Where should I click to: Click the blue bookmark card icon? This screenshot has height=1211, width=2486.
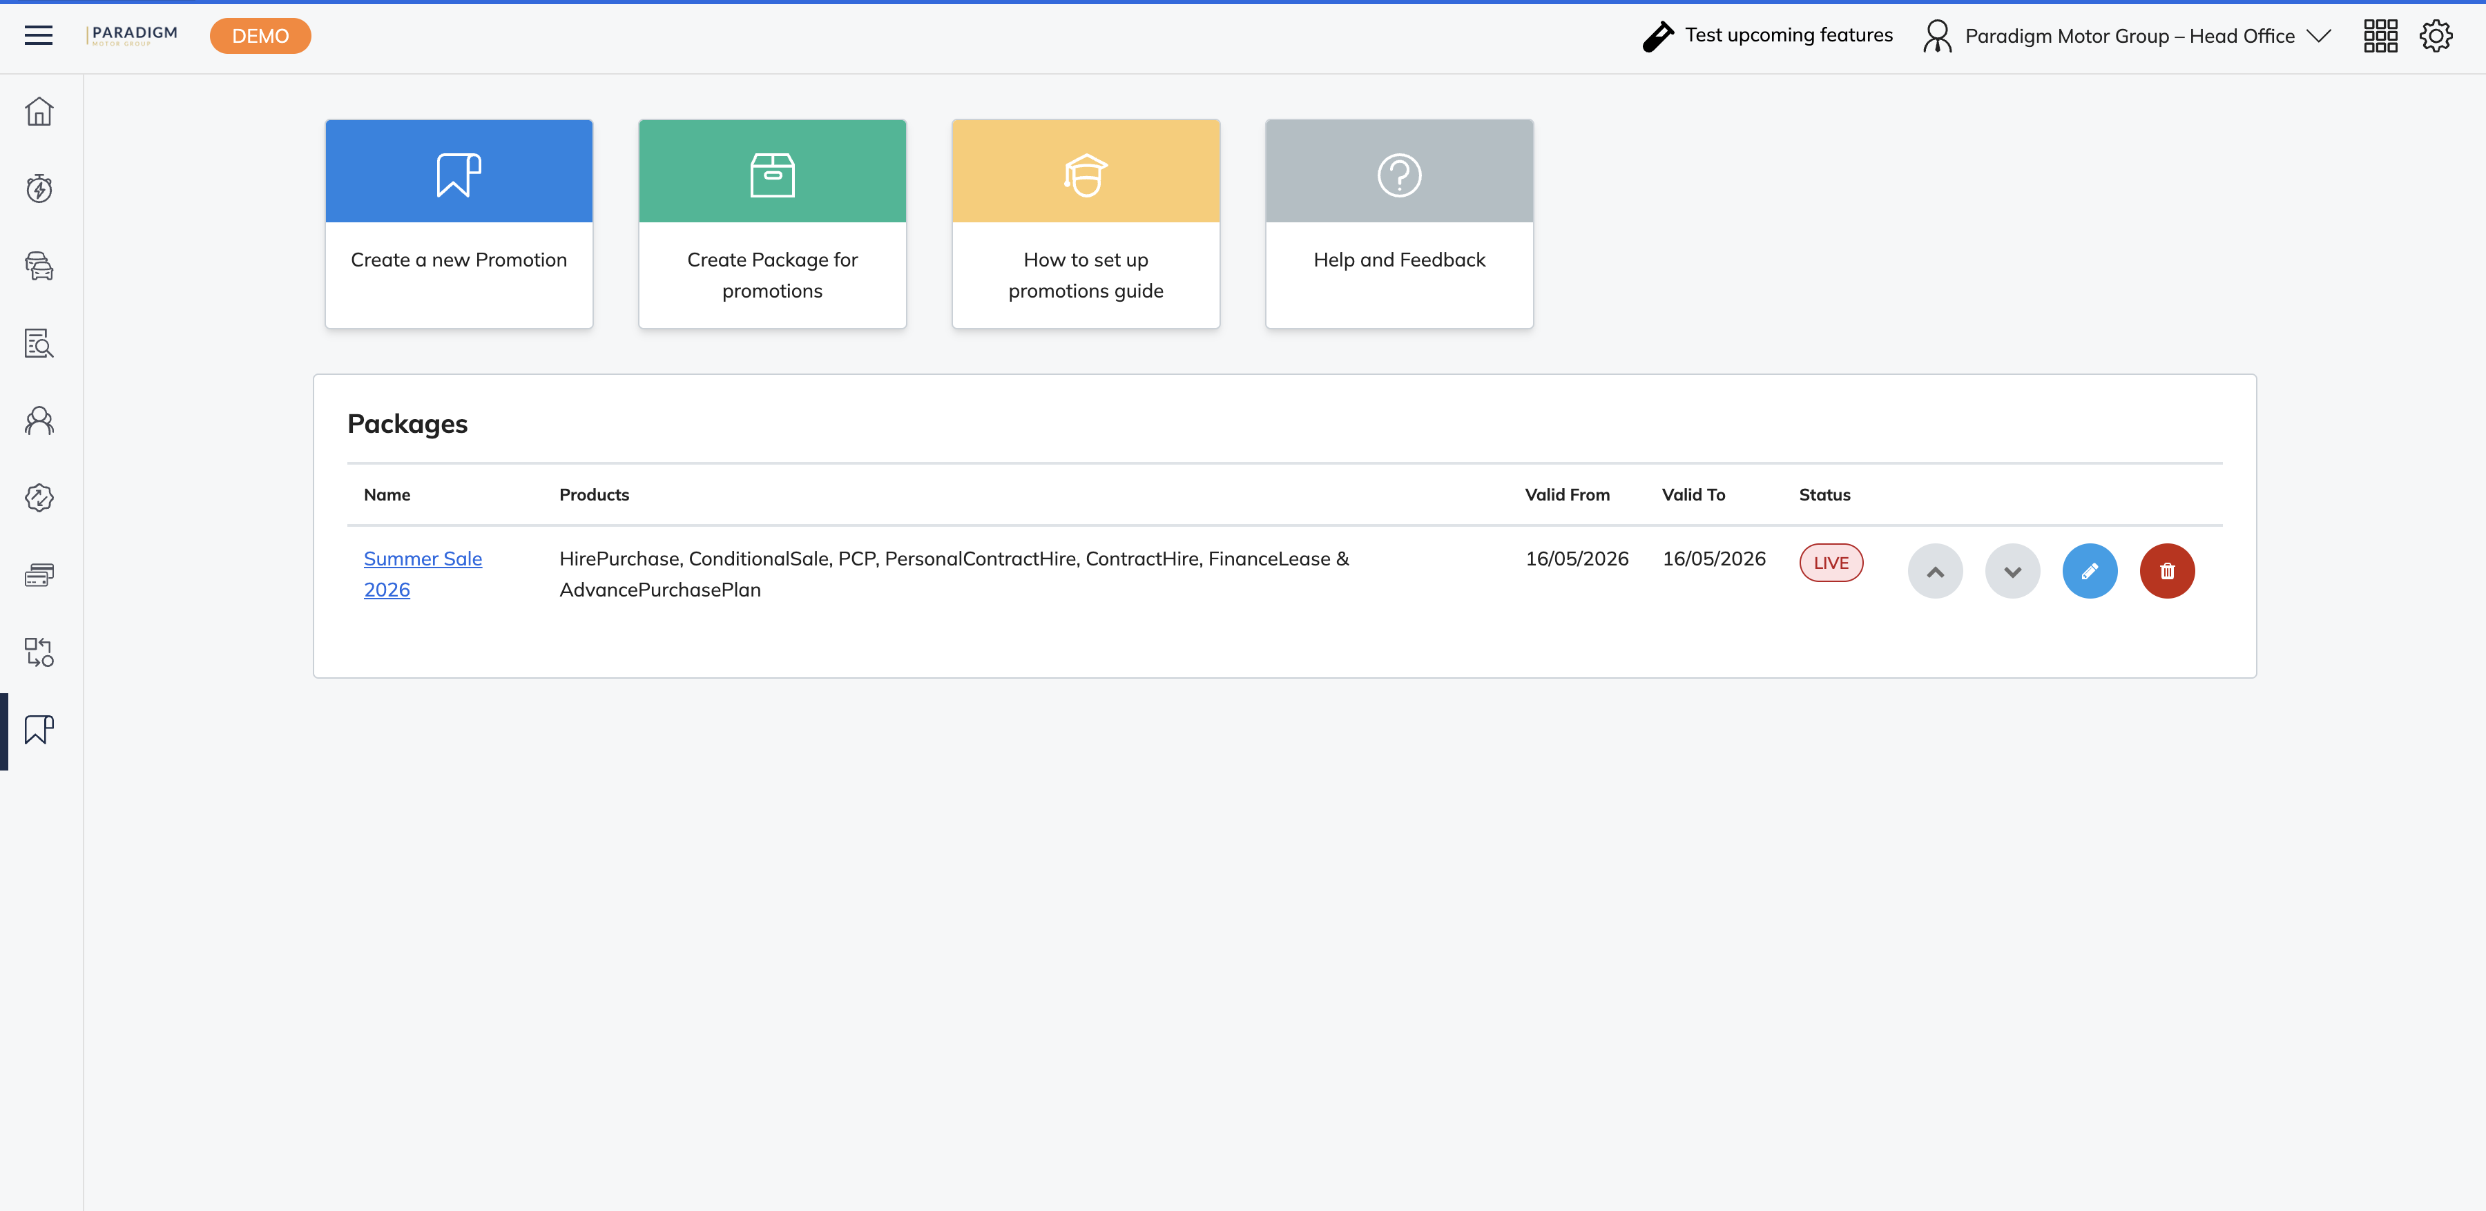[x=459, y=175]
